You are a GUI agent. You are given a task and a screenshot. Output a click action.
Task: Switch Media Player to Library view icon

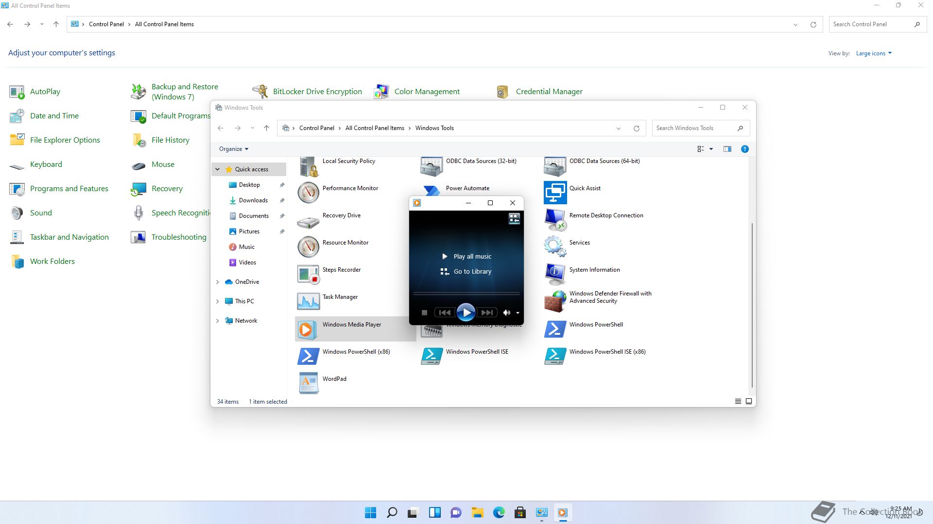pos(514,219)
